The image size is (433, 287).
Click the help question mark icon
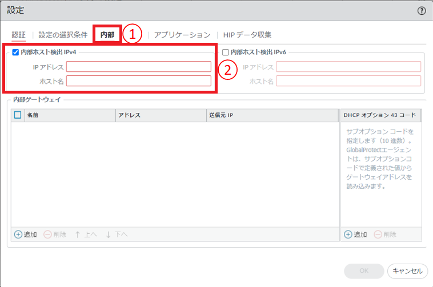click(x=422, y=10)
